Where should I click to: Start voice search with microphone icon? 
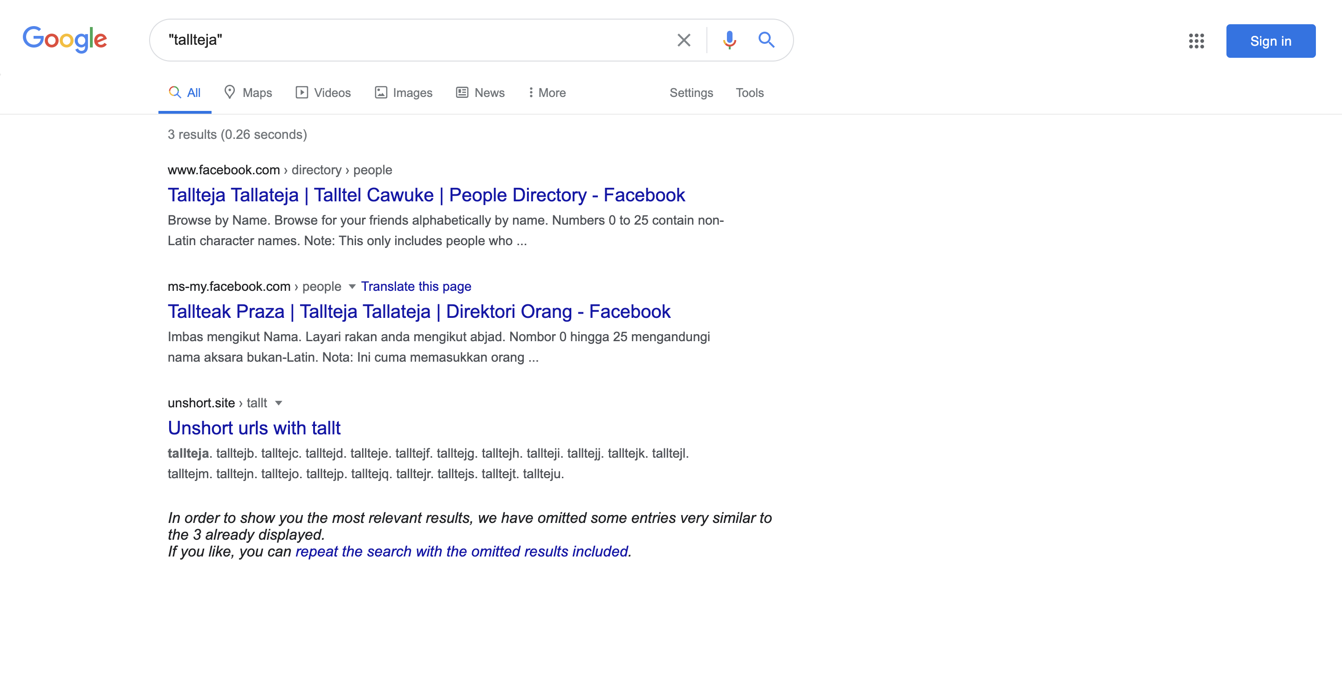(x=729, y=40)
